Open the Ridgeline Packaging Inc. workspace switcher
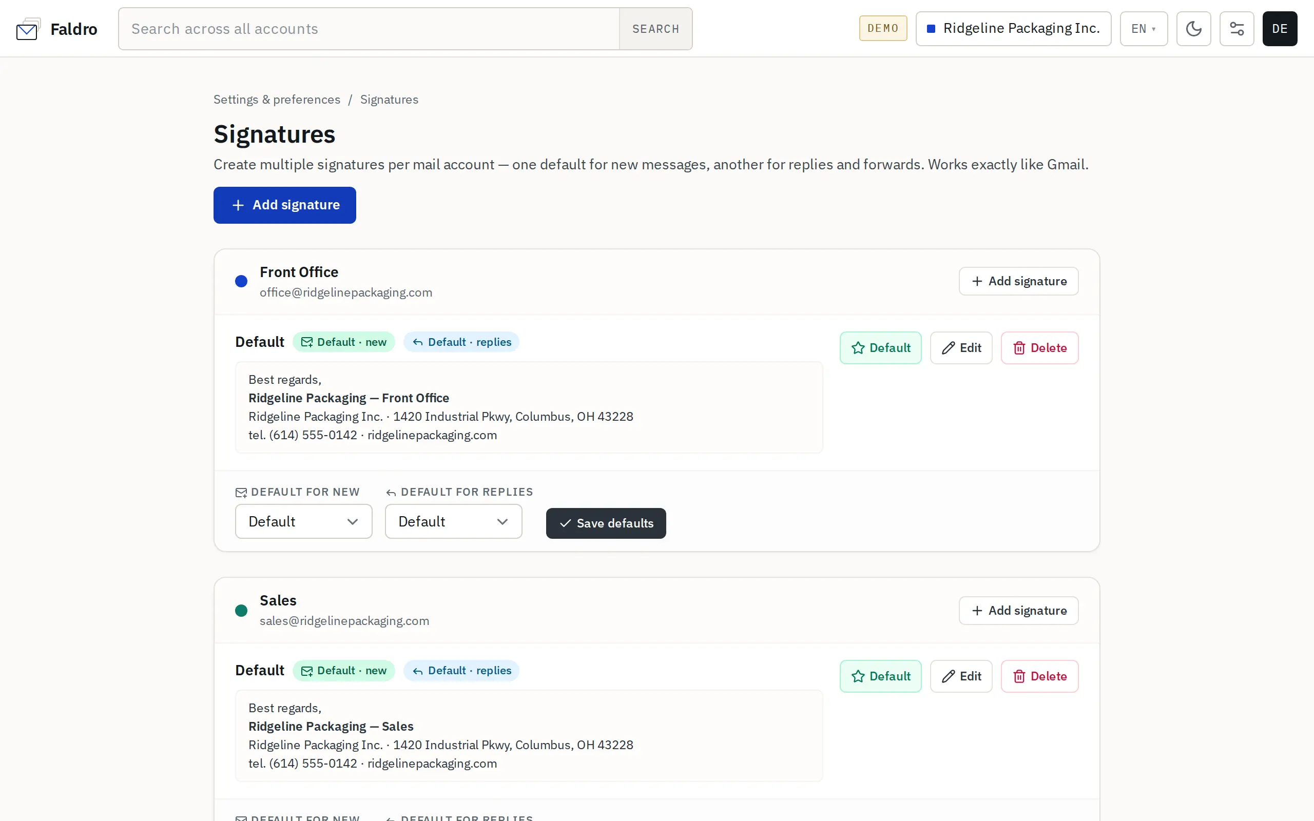 pyautogui.click(x=1013, y=29)
